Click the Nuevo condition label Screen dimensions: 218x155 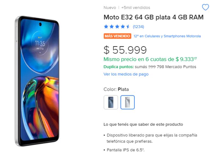pyautogui.click(x=110, y=8)
